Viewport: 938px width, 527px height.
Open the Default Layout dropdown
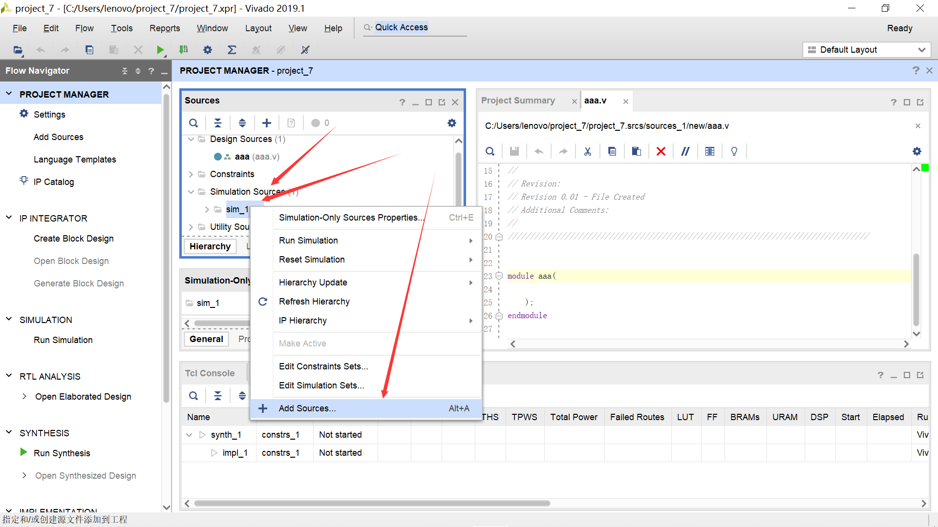click(866, 50)
